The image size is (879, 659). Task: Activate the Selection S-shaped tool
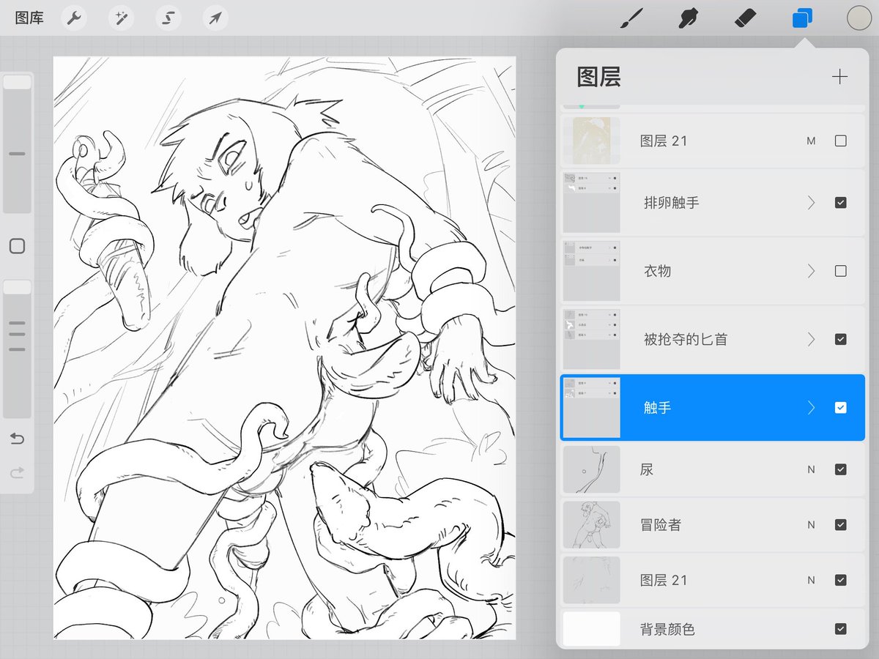pos(168,18)
